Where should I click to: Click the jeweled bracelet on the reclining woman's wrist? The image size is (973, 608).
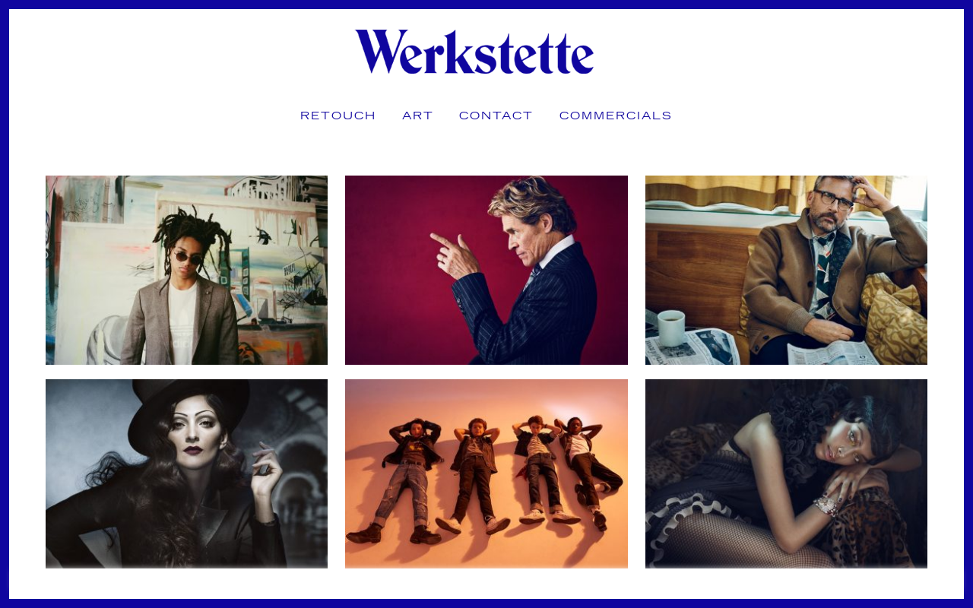pos(826,504)
